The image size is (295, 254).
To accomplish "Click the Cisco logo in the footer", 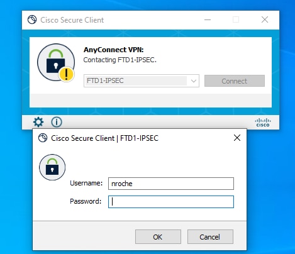I will tap(263, 123).
